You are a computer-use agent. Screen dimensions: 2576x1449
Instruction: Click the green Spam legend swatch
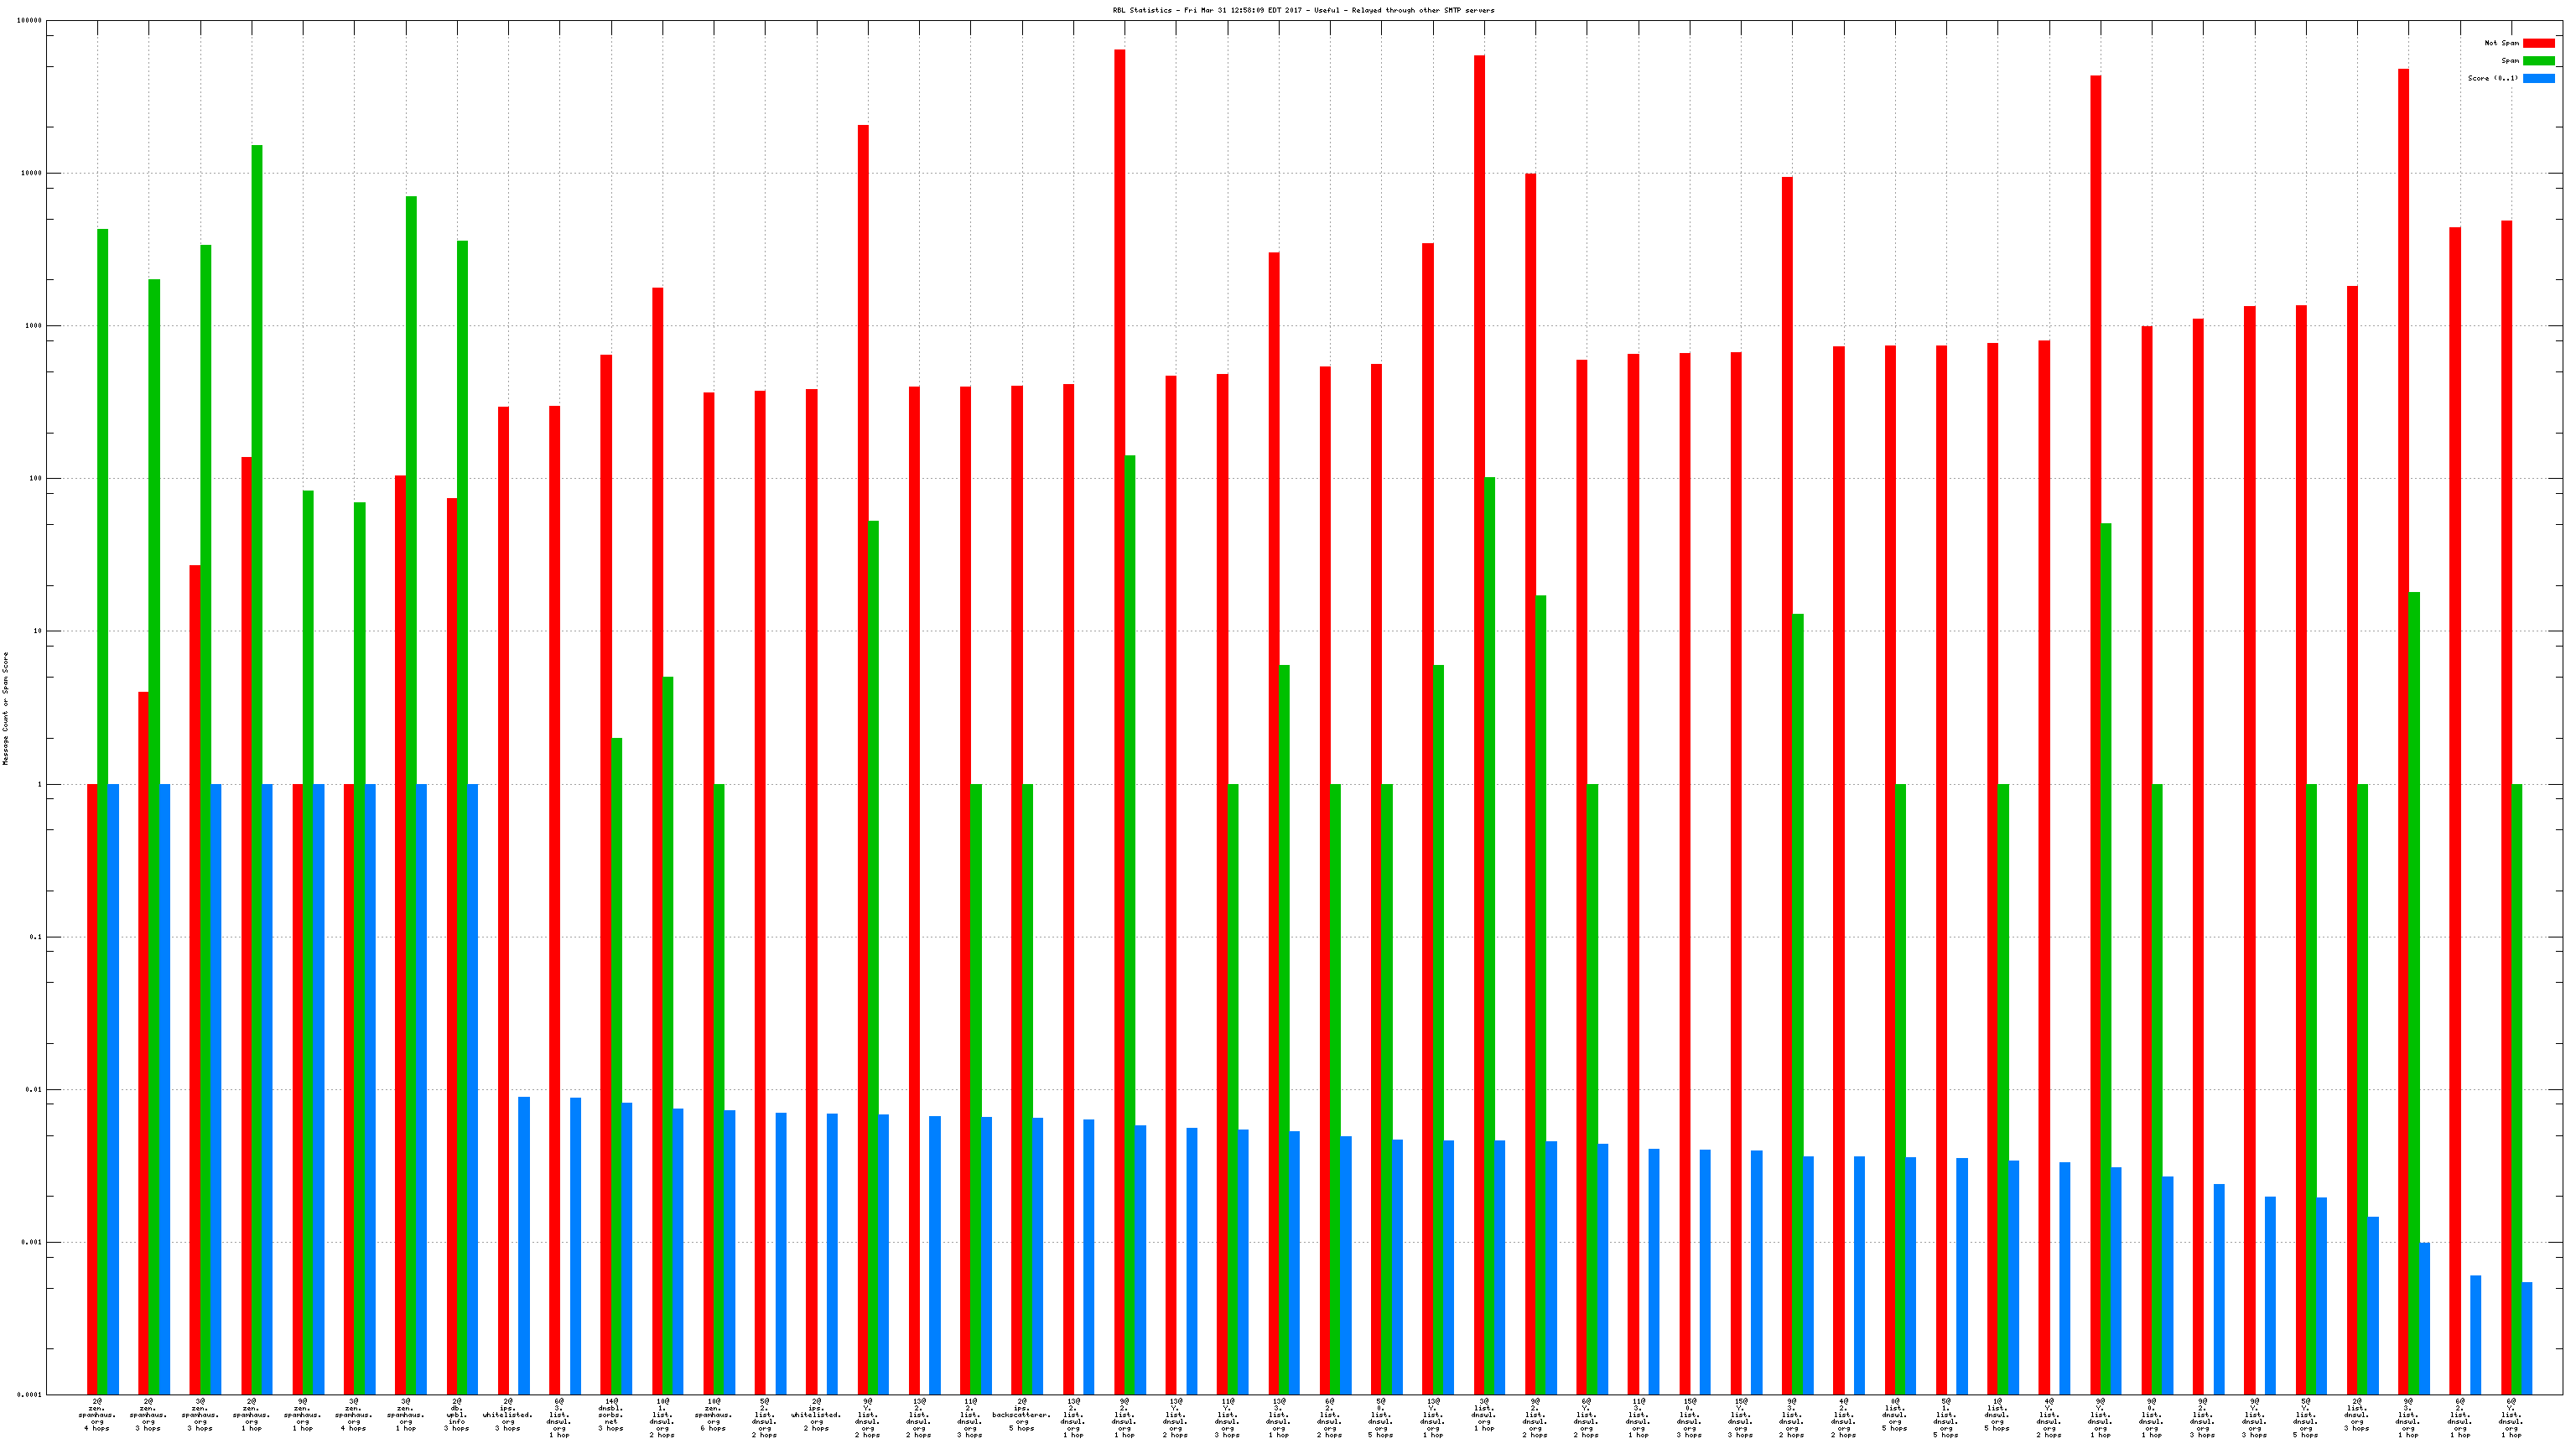click(2538, 61)
